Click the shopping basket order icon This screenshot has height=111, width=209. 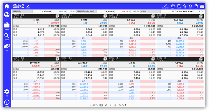coord(173,6)
